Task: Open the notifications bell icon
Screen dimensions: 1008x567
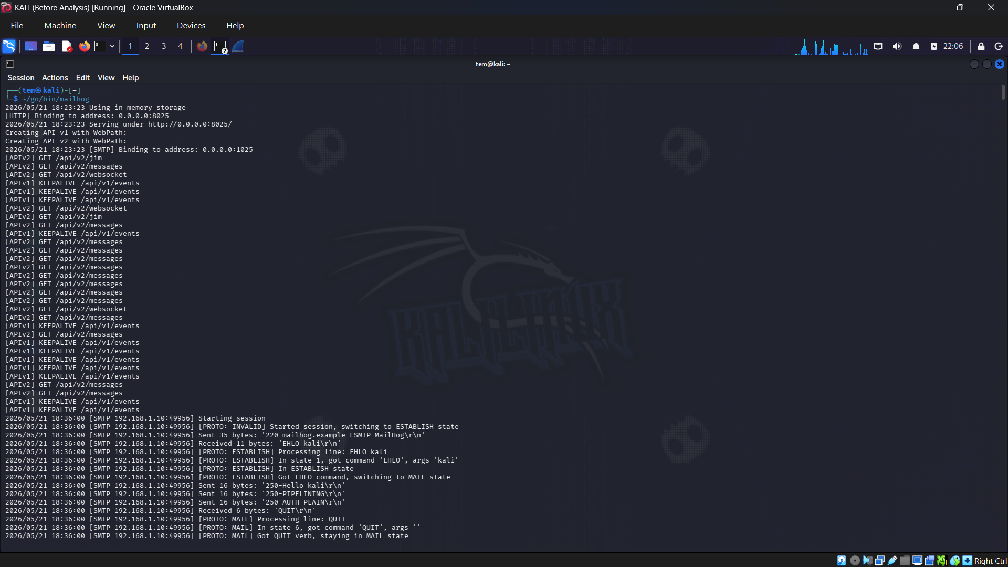Action: coord(916,46)
